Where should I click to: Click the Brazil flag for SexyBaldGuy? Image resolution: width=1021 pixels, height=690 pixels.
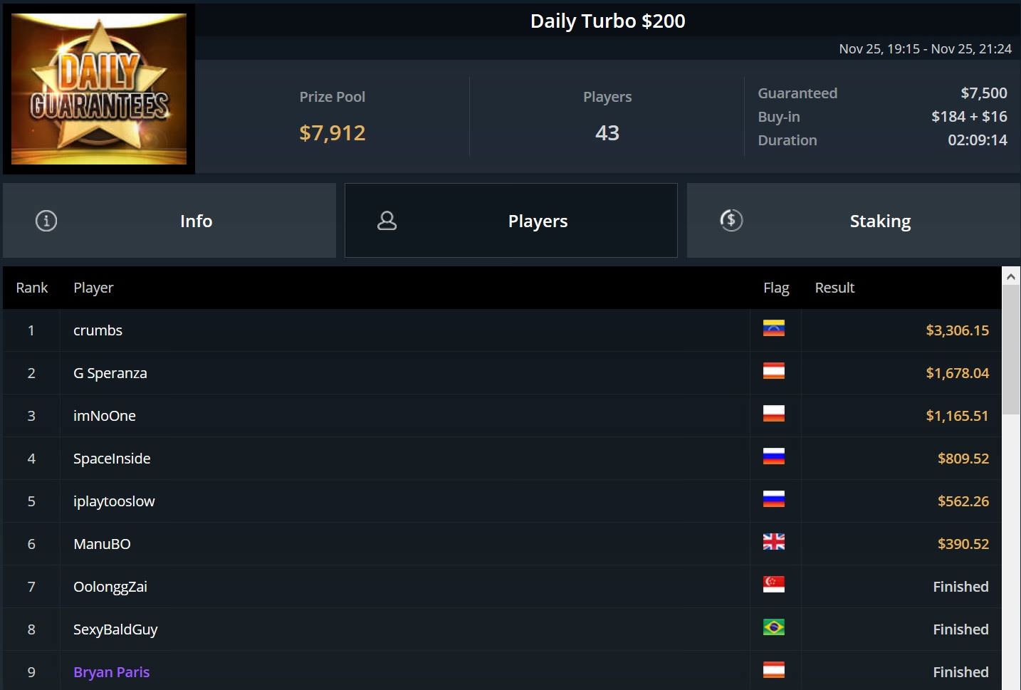pyautogui.click(x=774, y=627)
